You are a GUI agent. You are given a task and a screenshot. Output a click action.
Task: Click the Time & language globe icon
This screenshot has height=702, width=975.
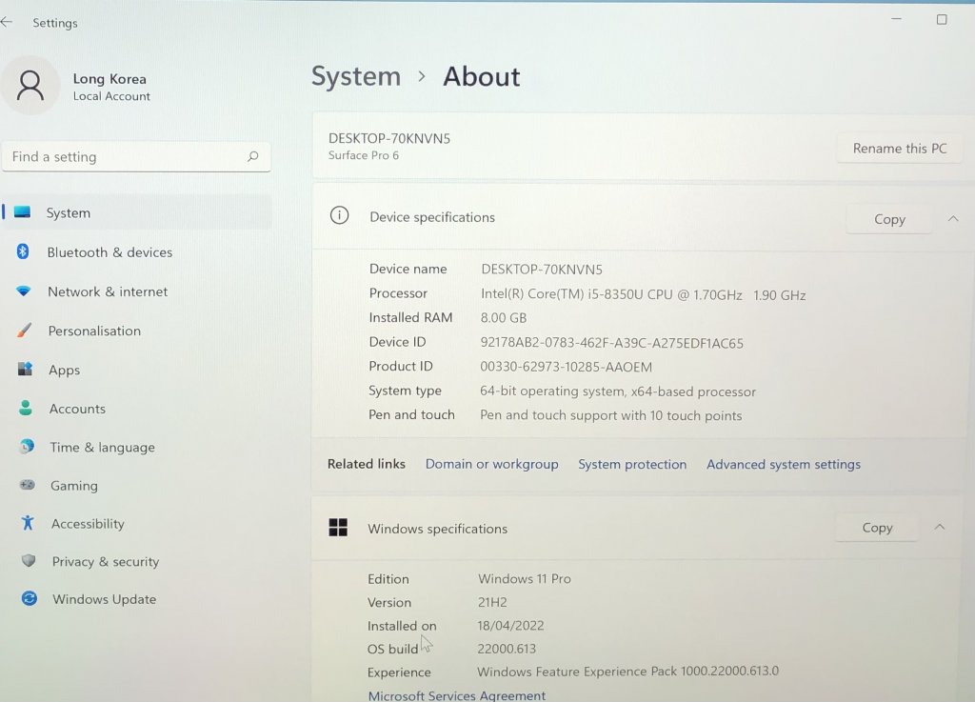point(27,447)
